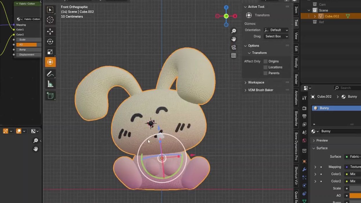Select the Scale tool

(x=50, y=51)
